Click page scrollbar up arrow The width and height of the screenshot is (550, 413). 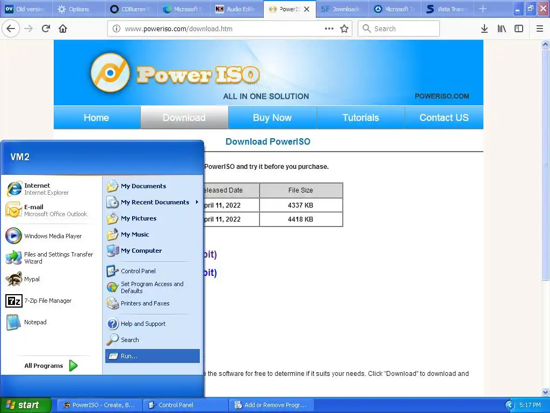[x=545, y=44]
